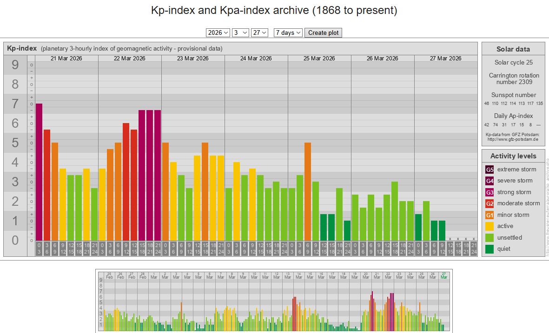Click the light green 'unsettled' swatch

(489, 238)
